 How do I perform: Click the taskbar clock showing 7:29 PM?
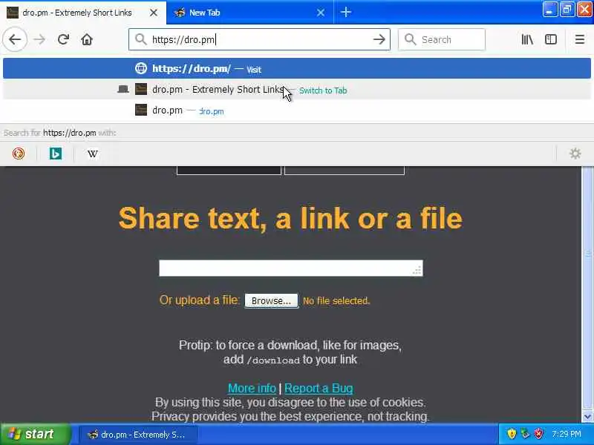tap(567, 434)
